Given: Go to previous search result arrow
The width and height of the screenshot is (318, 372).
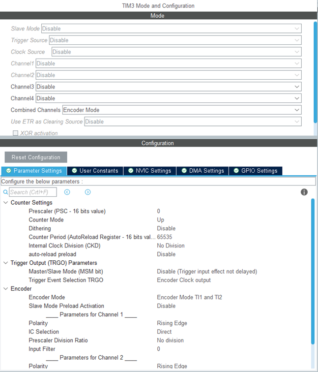Looking at the screenshot, I should (67, 192).
